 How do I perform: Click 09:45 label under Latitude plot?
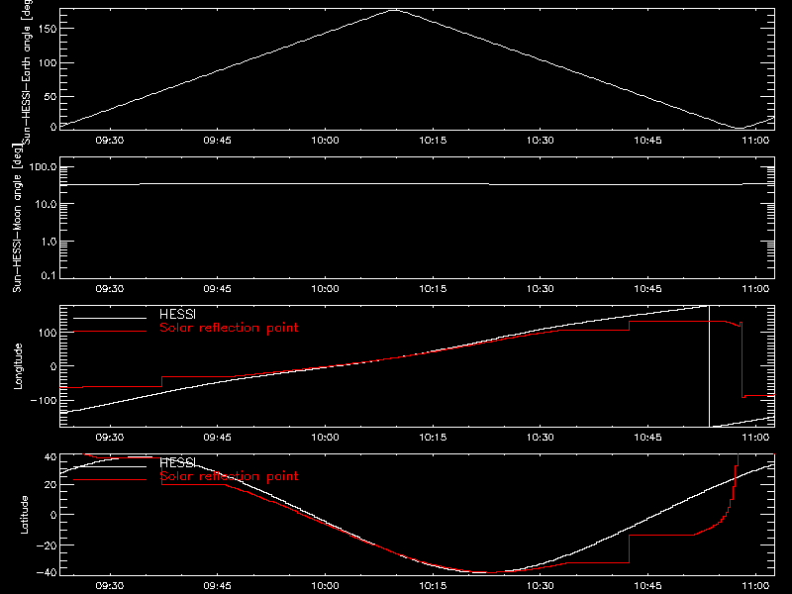click(x=217, y=586)
